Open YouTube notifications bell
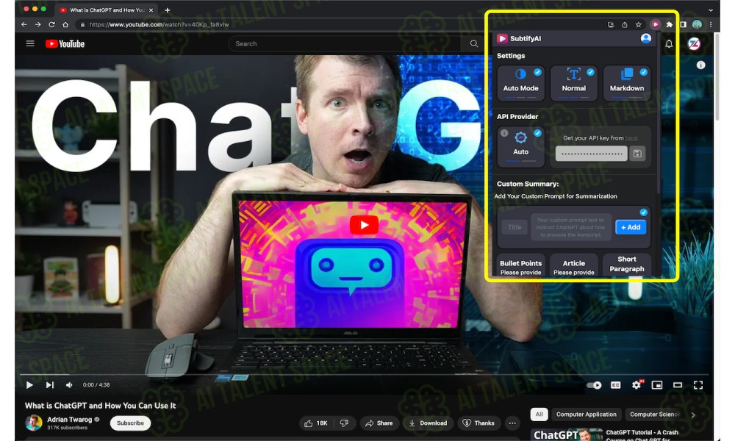 (669, 43)
